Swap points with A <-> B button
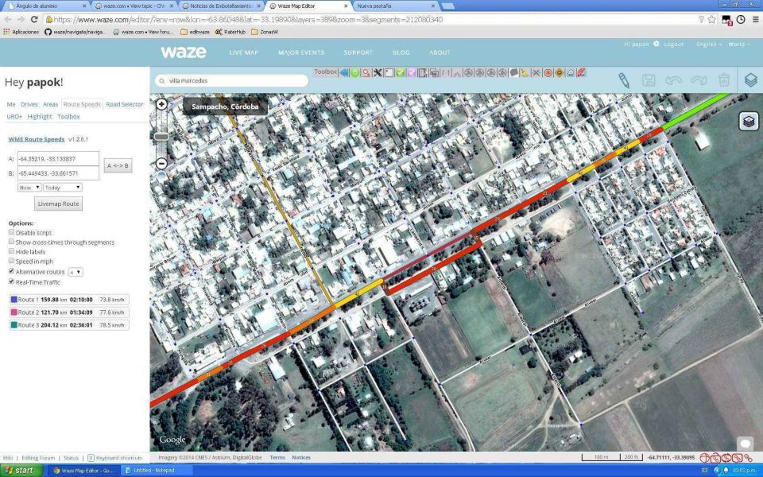Viewport: 763px width, 477px height. click(x=118, y=165)
